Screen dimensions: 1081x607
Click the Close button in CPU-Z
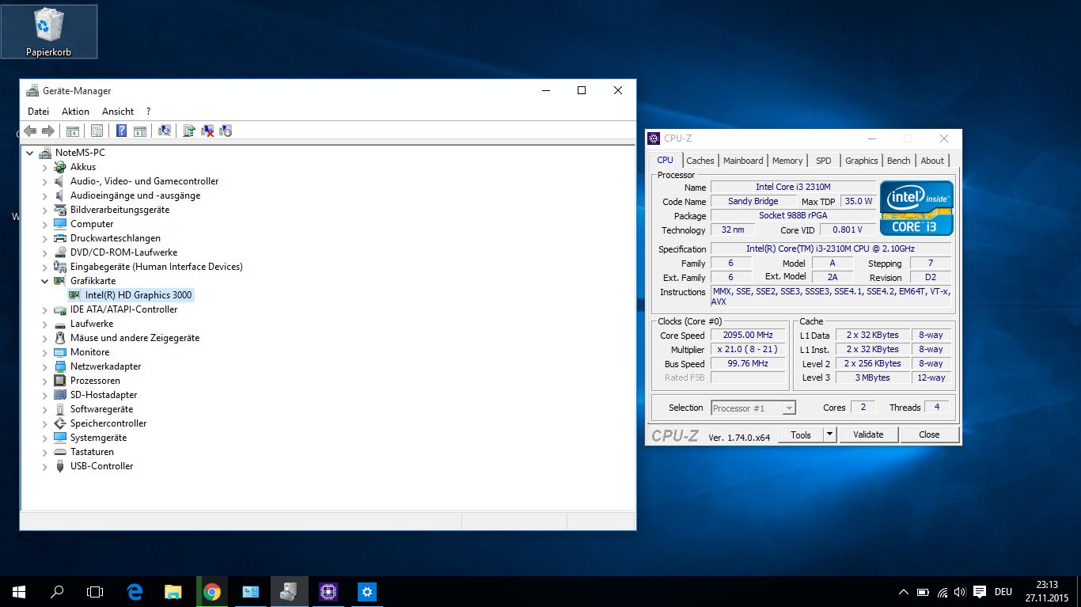point(929,434)
